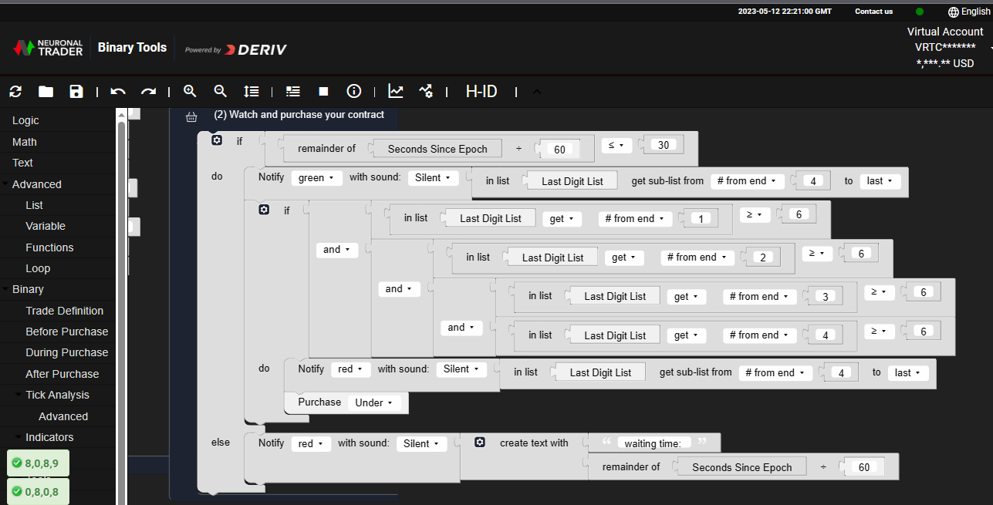This screenshot has height=505, width=993.
Task: Click the info icon in the toolbar
Action: pos(353,91)
